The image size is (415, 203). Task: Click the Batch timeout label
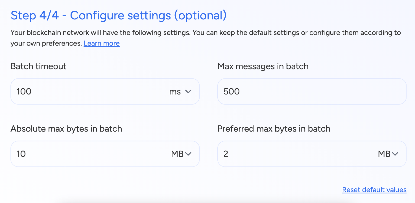tap(38, 66)
